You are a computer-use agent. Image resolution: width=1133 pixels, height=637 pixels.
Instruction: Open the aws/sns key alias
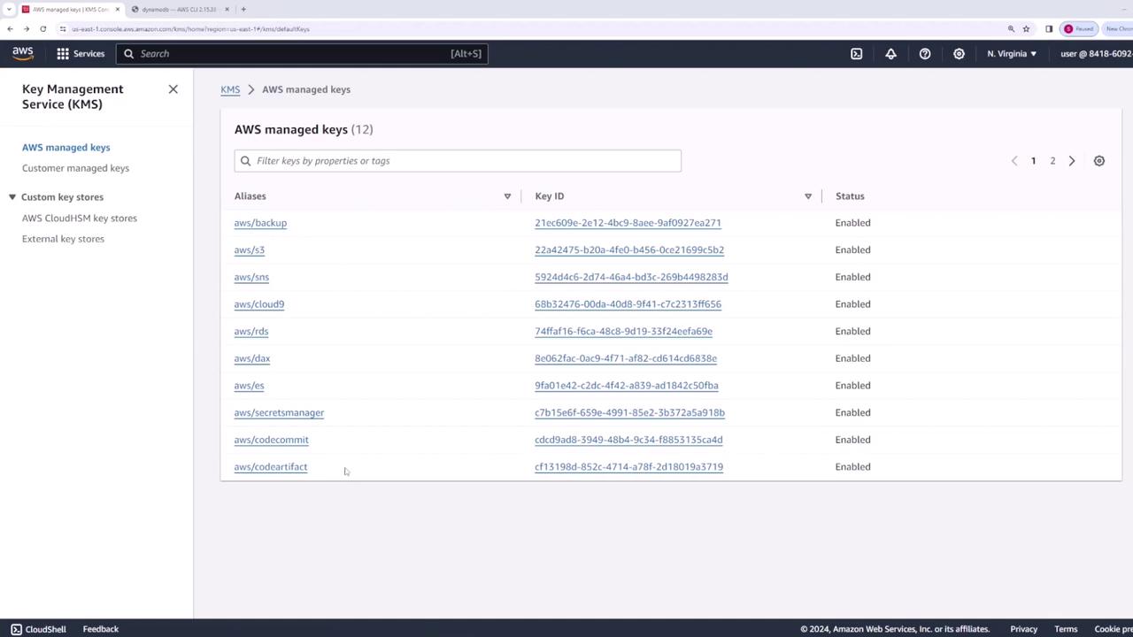pos(251,277)
